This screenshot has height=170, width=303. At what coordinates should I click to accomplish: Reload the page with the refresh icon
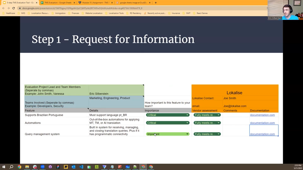click(x=14, y=8)
